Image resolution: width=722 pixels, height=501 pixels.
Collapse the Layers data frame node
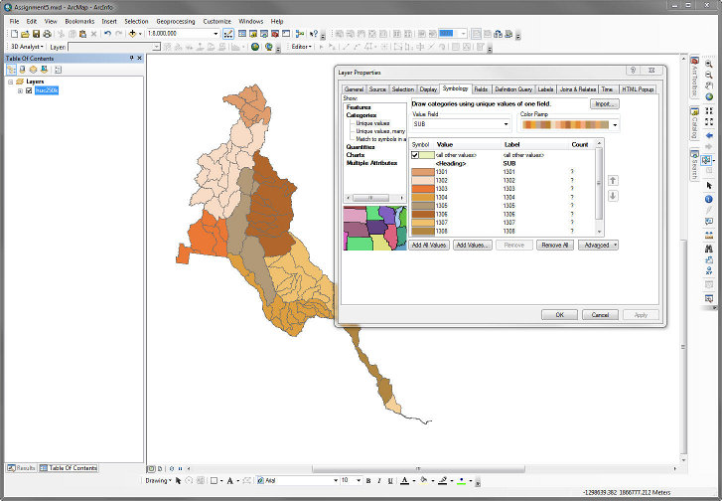pyautogui.click(x=11, y=82)
